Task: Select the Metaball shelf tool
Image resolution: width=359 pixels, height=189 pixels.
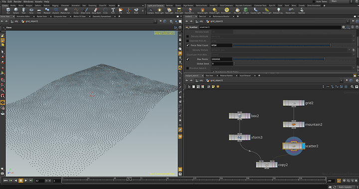Action: [47, 10]
